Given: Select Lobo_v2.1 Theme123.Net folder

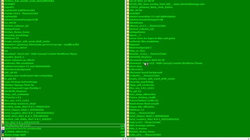Looking at the screenshot, I should [x=145, y=135].
